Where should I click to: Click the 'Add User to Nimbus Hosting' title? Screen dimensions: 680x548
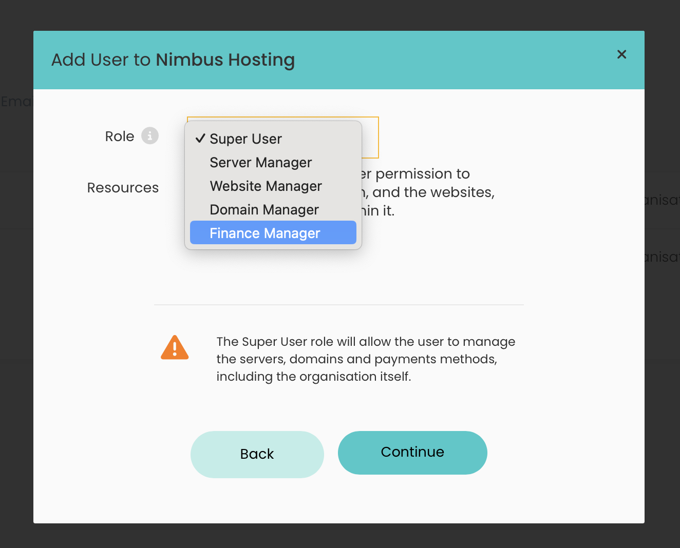(173, 60)
